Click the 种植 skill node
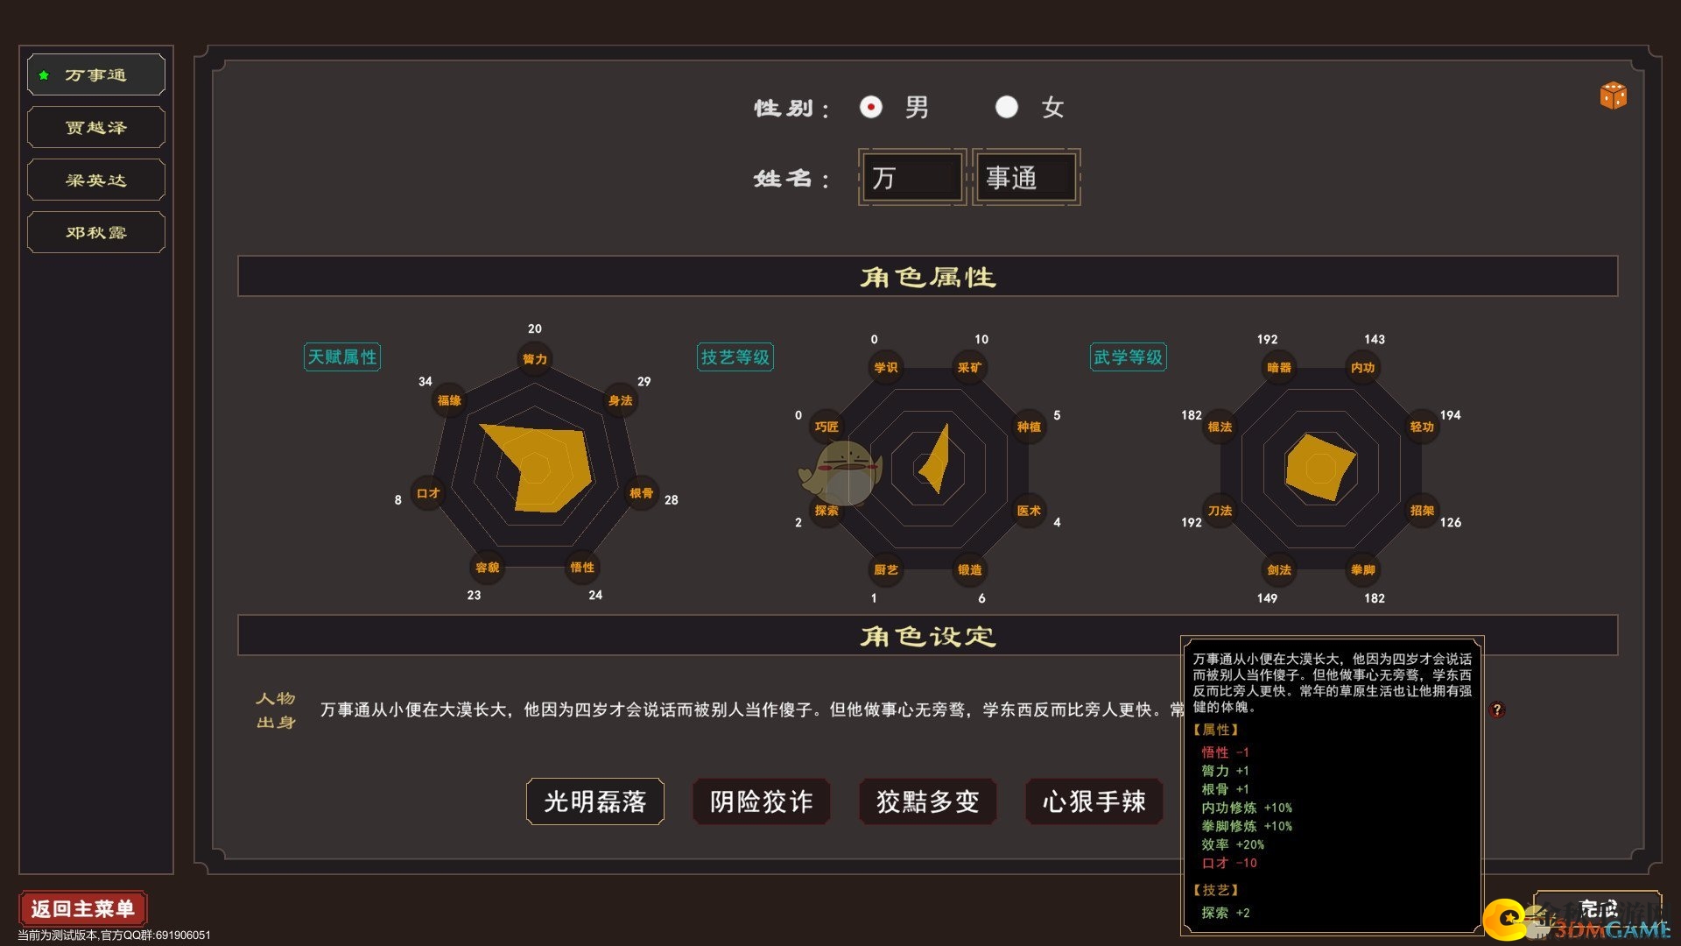The height and width of the screenshot is (946, 1681). click(1029, 427)
